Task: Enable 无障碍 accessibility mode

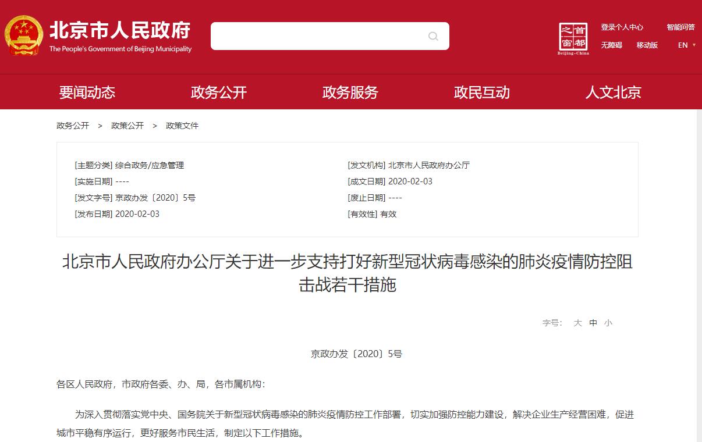Action: pos(611,45)
